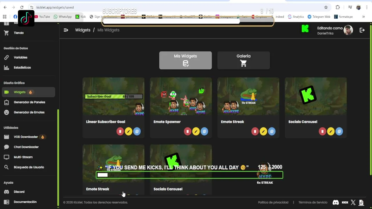Edit the first Emote Streak widget
372x209 pixels.
[263, 131]
